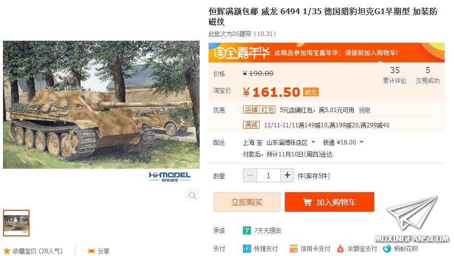Viewport: 454px width, 256px height.
Task: Select the tank model thumbnail image
Action: [x=16, y=223]
